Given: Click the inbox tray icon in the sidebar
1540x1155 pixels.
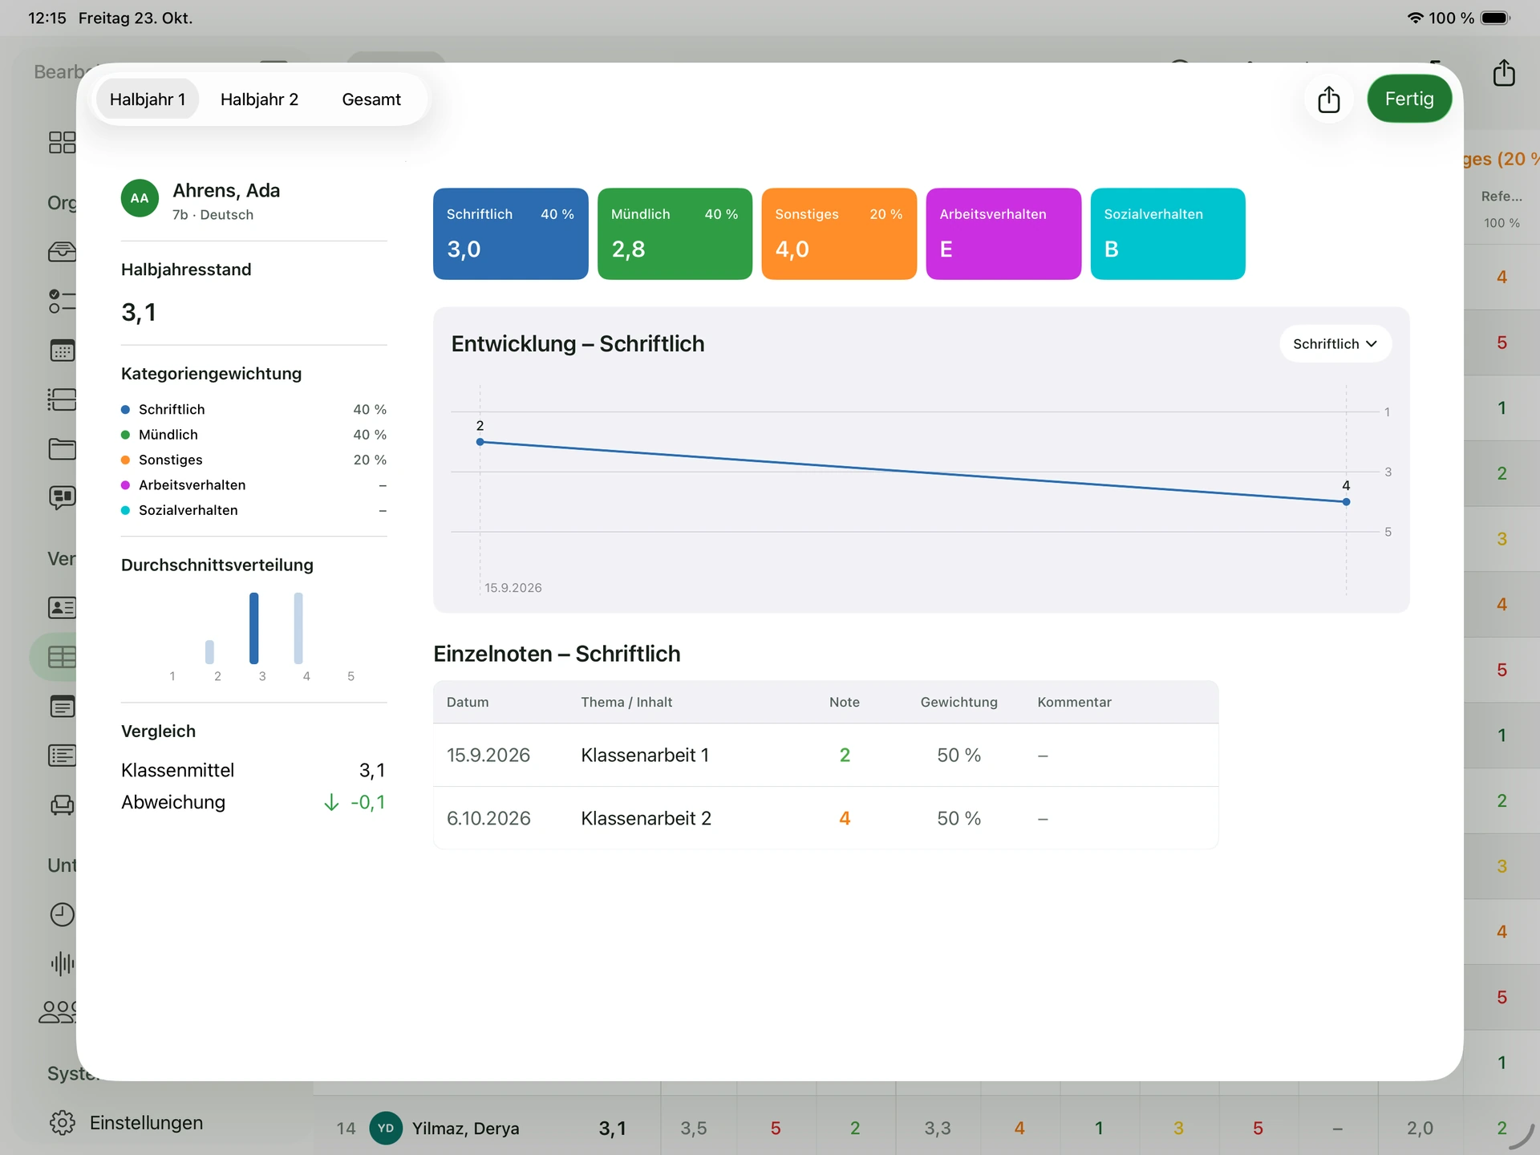Looking at the screenshot, I should coord(63,252).
